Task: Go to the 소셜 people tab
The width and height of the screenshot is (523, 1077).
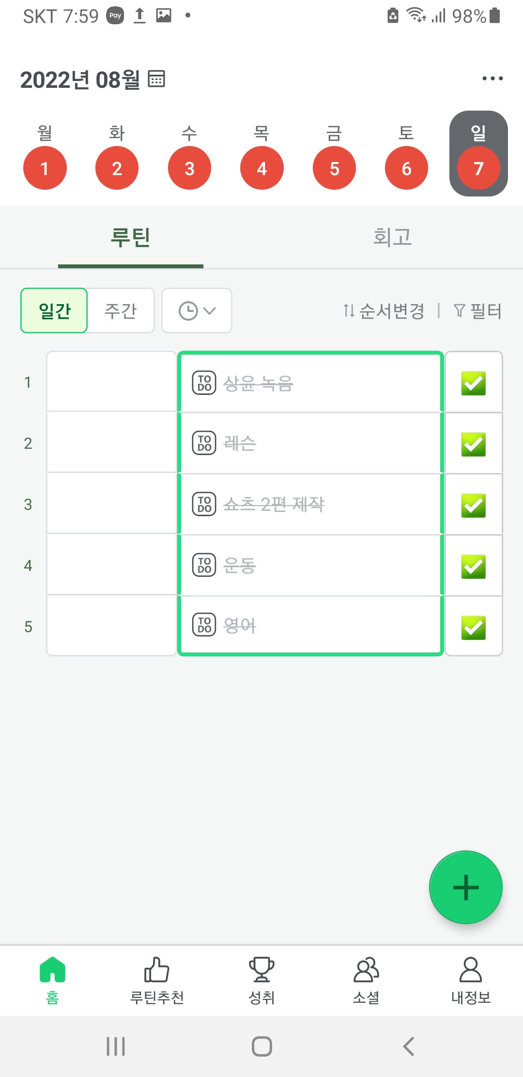Action: click(x=366, y=979)
